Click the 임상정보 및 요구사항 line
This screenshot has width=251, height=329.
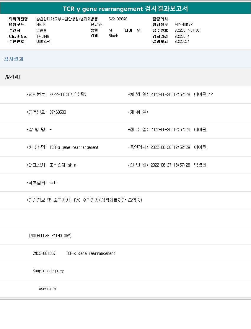coord(84,200)
